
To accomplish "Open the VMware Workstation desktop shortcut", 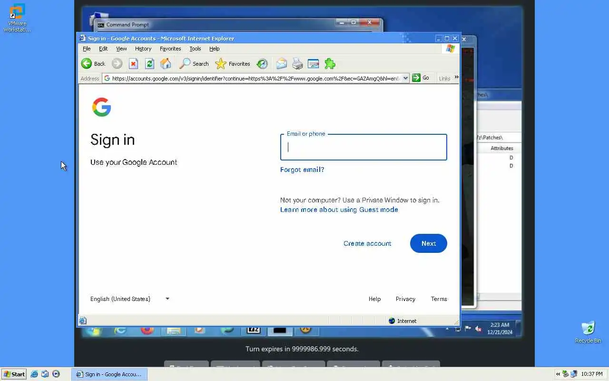I will click(x=17, y=18).
